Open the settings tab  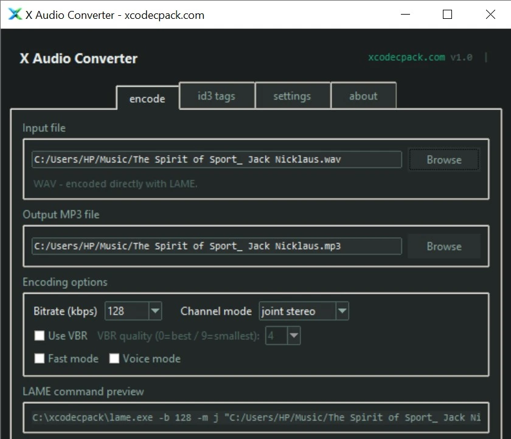point(292,96)
